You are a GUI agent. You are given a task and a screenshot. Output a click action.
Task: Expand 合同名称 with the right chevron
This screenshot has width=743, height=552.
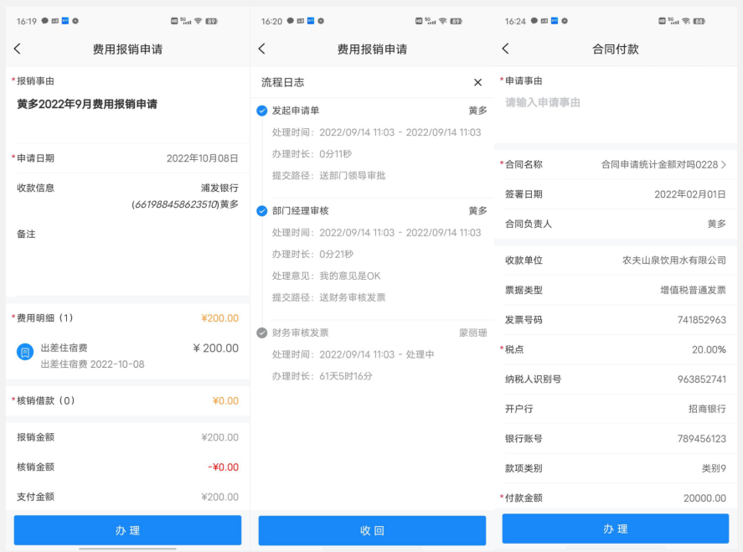(x=724, y=165)
